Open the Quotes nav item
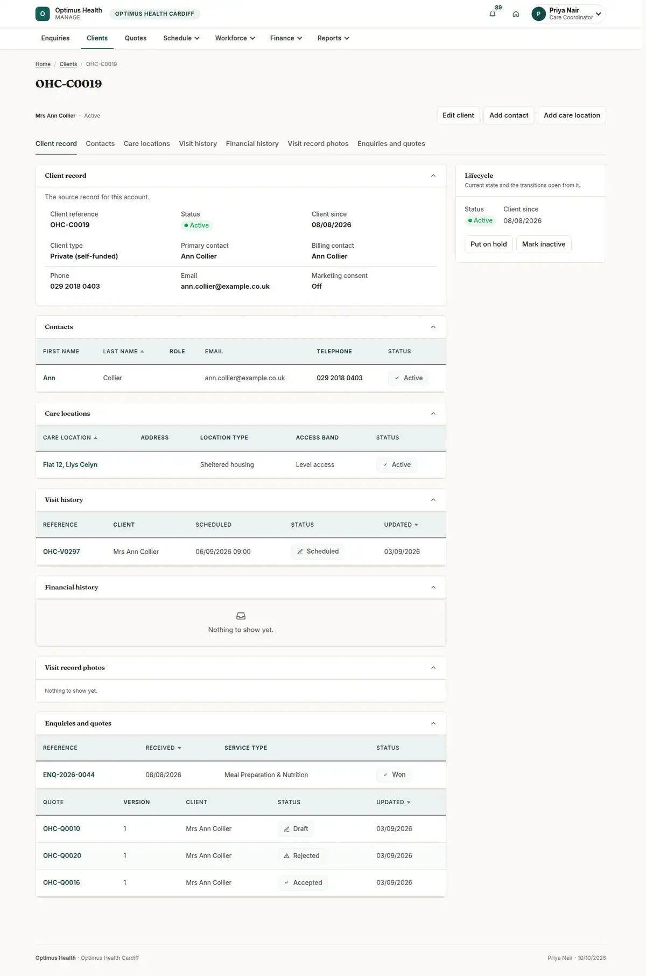Image resolution: width=646 pixels, height=976 pixels. 136,38
